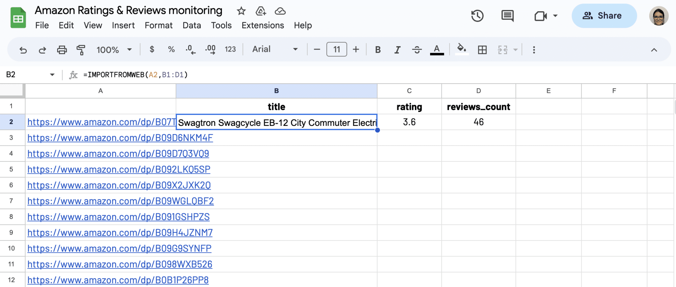
Task: Click the Share button
Action: [x=604, y=16]
